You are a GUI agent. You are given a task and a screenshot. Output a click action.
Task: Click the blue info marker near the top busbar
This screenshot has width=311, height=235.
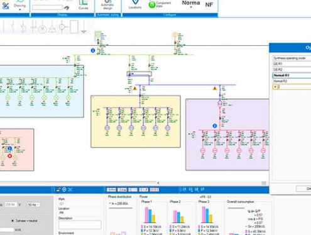(93, 50)
